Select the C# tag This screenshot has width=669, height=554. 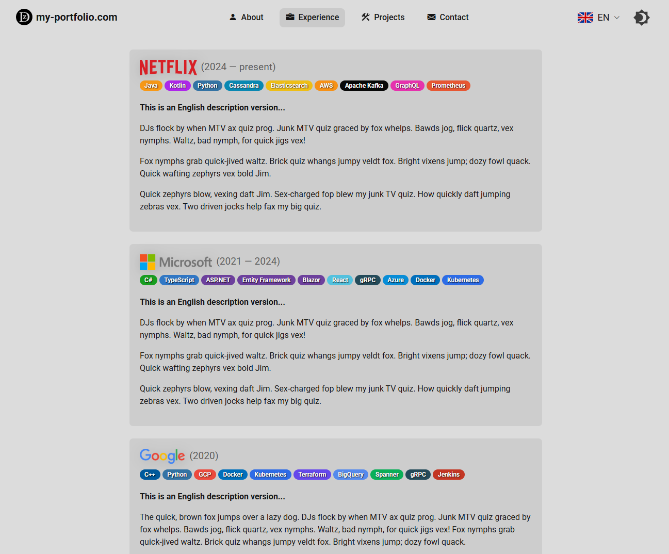coord(149,280)
